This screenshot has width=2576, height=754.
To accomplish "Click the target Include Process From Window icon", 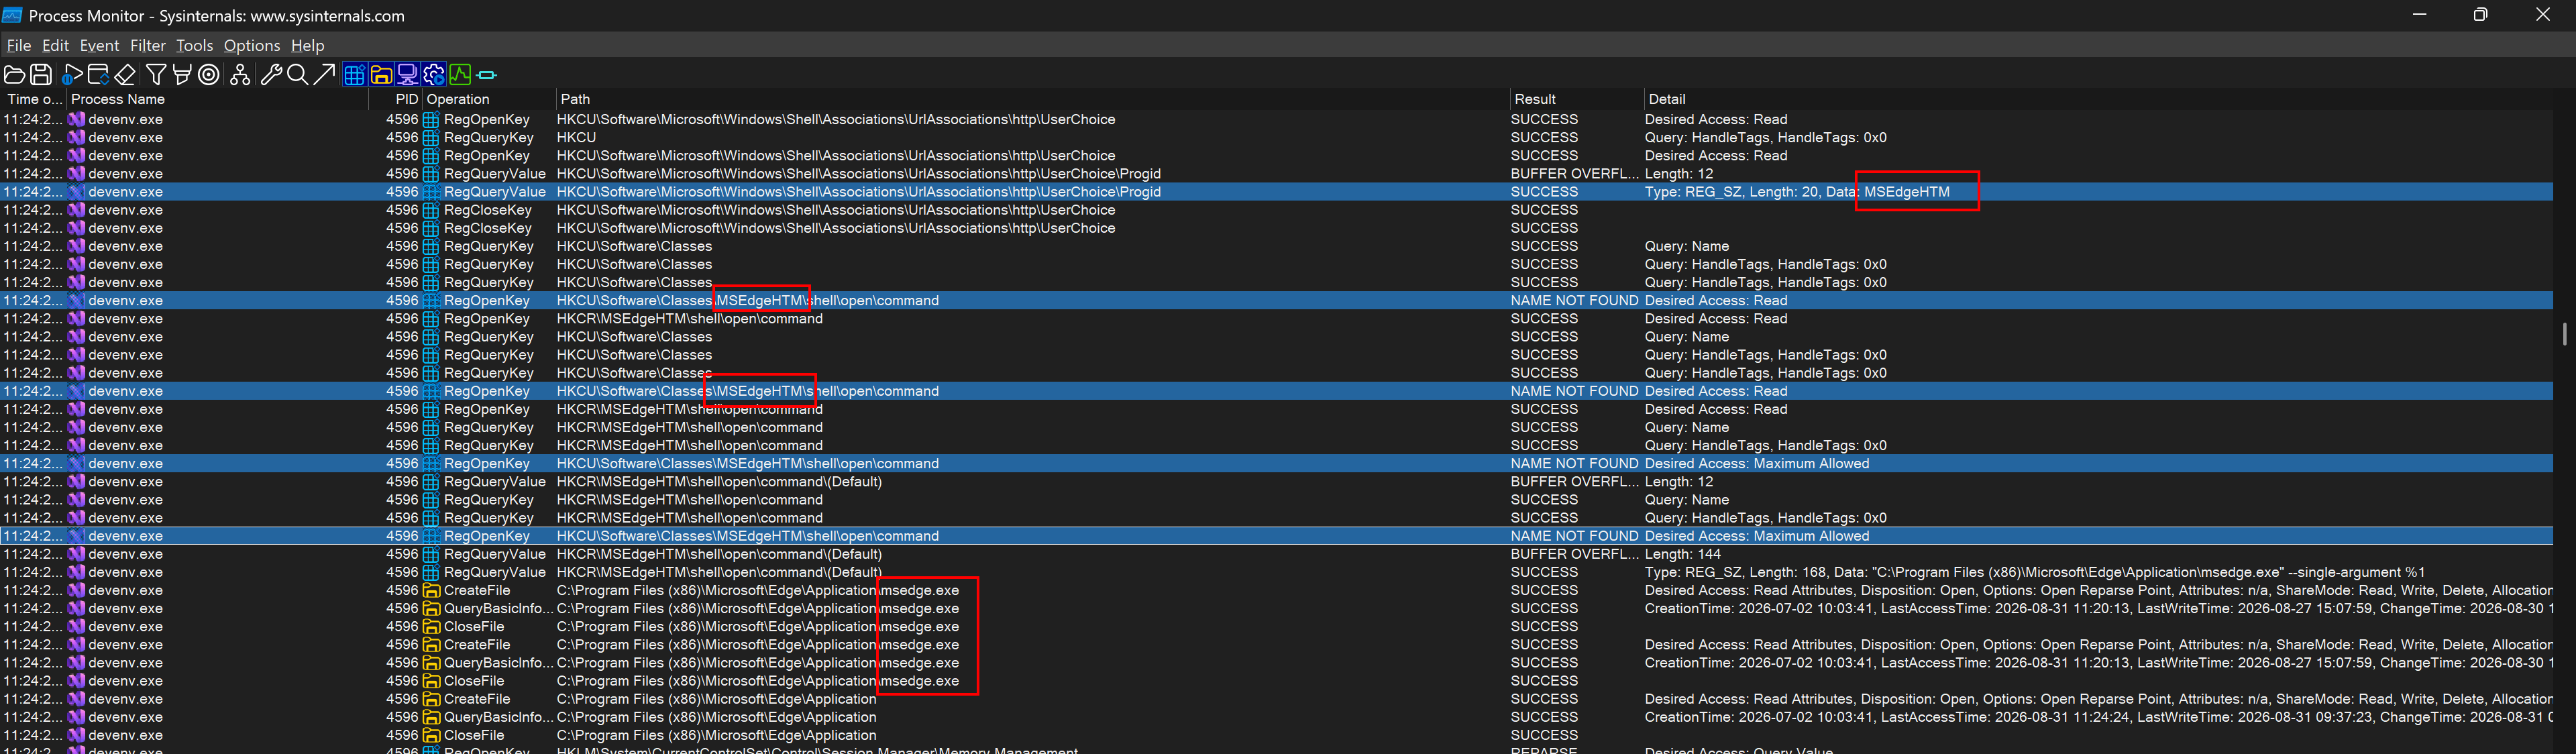I will [x=209, y=75].
